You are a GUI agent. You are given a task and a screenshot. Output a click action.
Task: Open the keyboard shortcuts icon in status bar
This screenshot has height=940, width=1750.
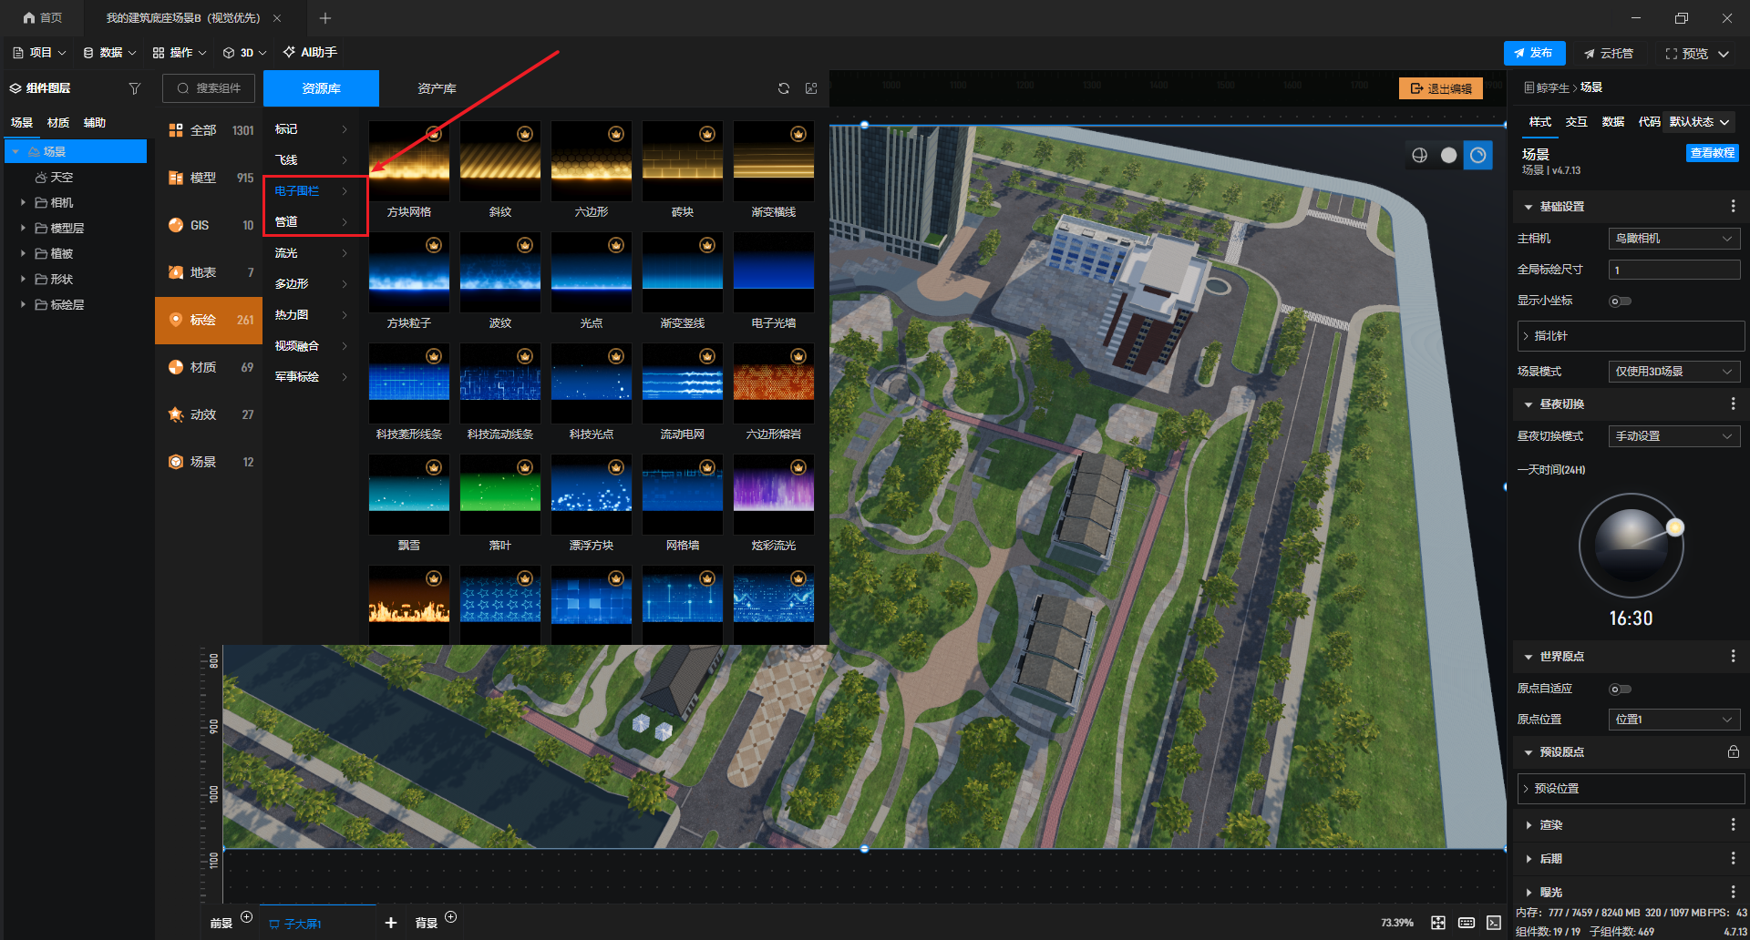[x=1467, y=923]
